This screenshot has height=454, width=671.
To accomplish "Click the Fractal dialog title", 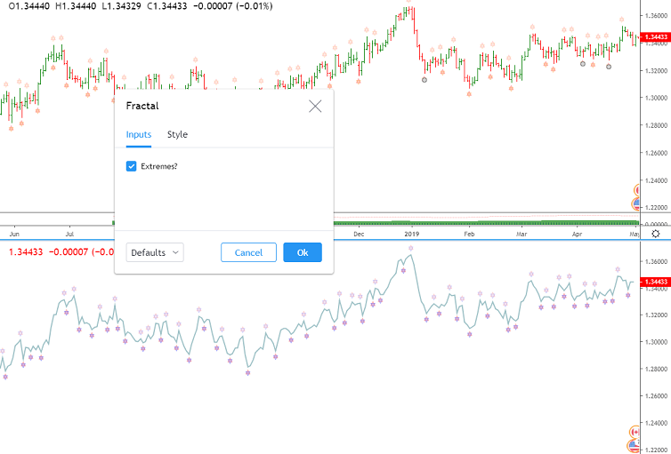I will tap(142, 106).
